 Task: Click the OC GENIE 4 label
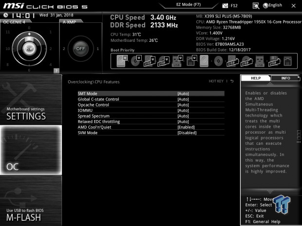point(14,22)
